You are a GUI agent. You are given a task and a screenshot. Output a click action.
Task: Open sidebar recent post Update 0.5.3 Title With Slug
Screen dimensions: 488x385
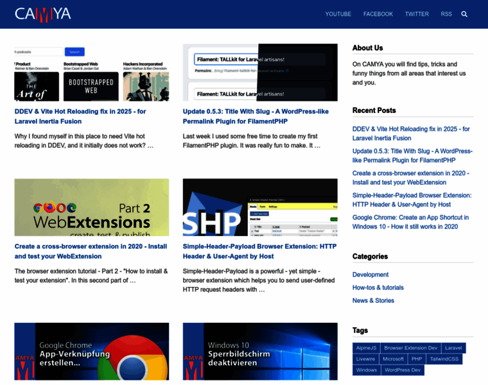tap(412, 155)
